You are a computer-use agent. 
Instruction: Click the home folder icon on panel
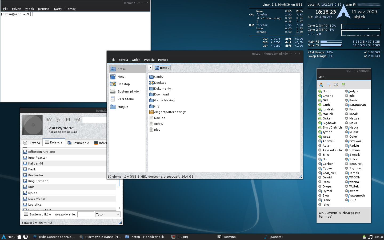19,237
